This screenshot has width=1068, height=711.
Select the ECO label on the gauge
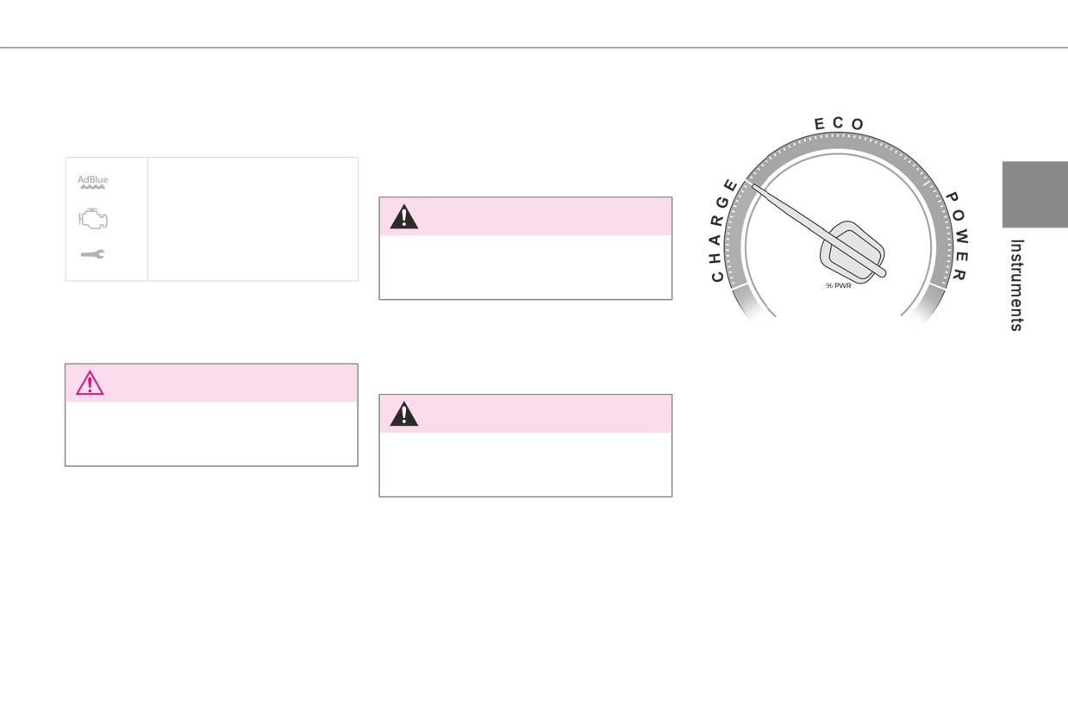839,124
